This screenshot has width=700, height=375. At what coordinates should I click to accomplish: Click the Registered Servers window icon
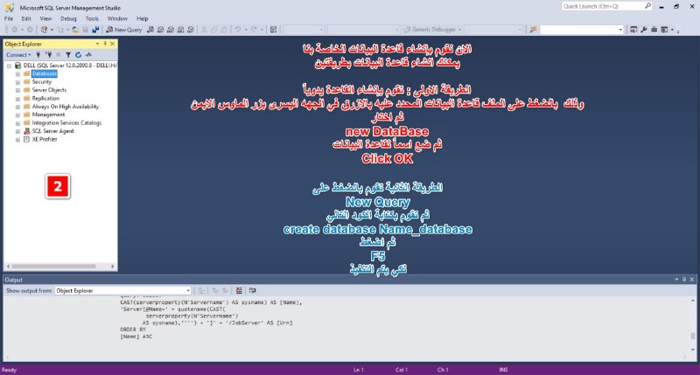[x=633, y=30]
